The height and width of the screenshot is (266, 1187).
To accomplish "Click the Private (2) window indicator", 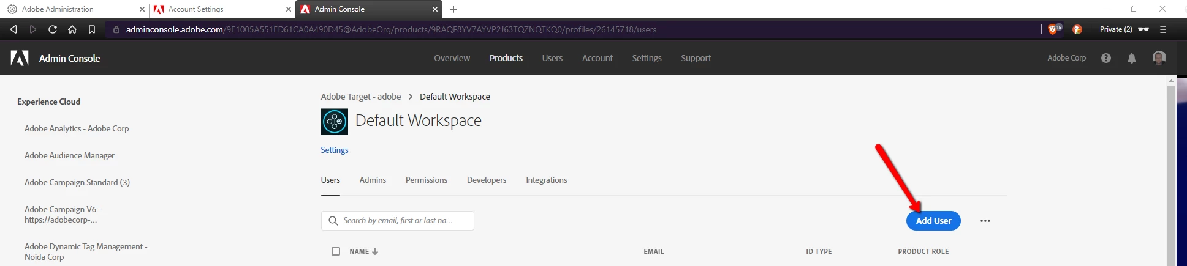I will [x=1124, y=29].
